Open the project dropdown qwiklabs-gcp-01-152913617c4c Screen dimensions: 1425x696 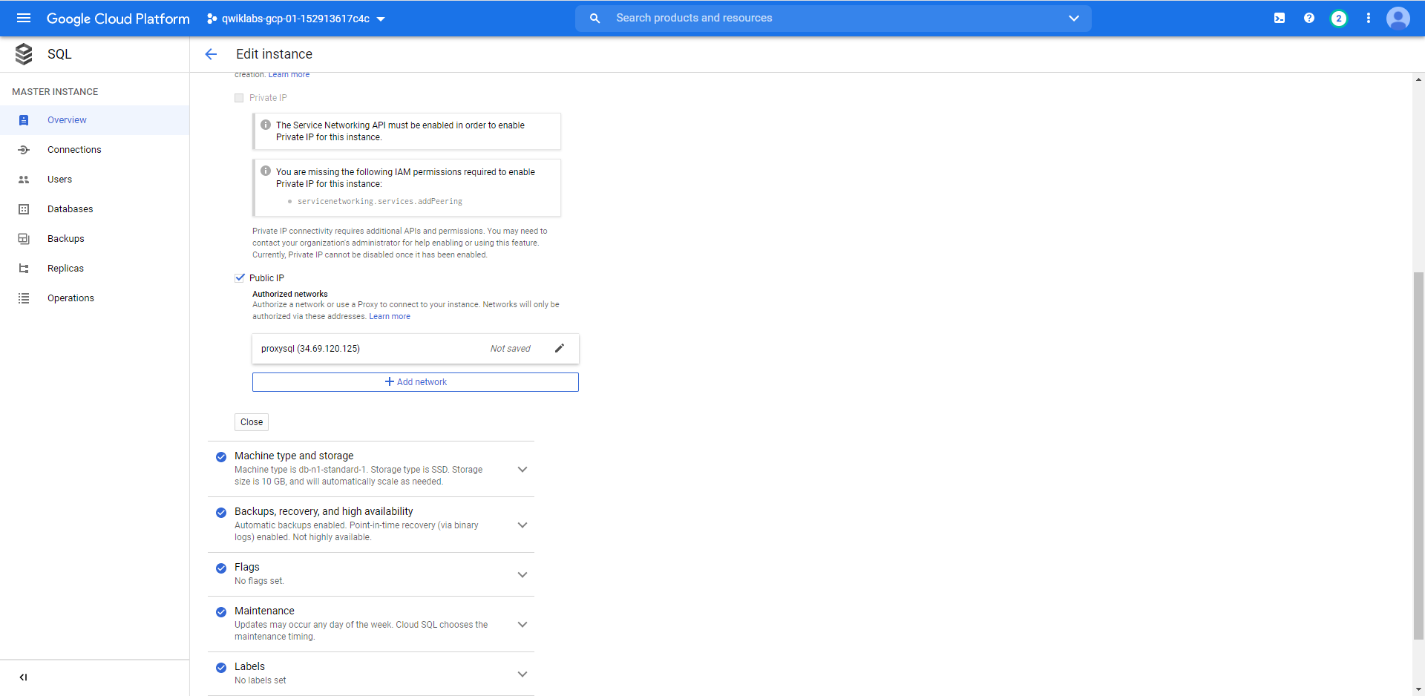tap(296, 19)
